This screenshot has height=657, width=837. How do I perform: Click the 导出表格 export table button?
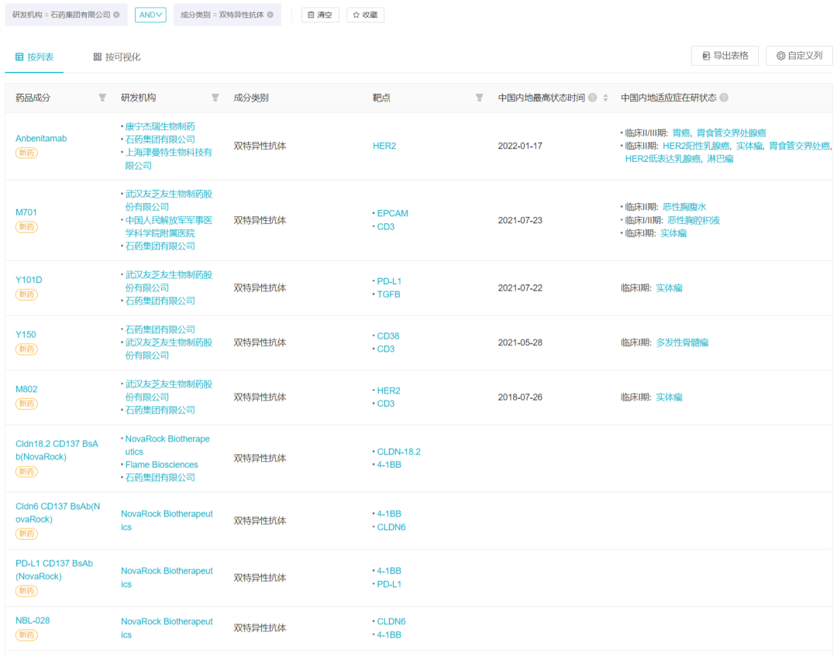tap(725, 56)
